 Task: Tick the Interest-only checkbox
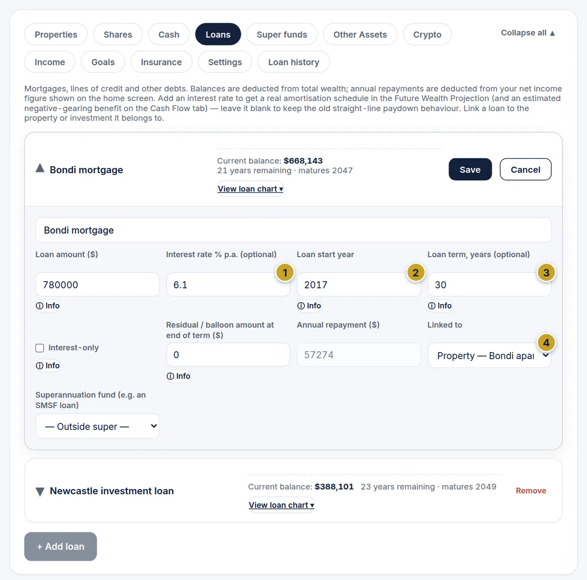click(40, 348)
